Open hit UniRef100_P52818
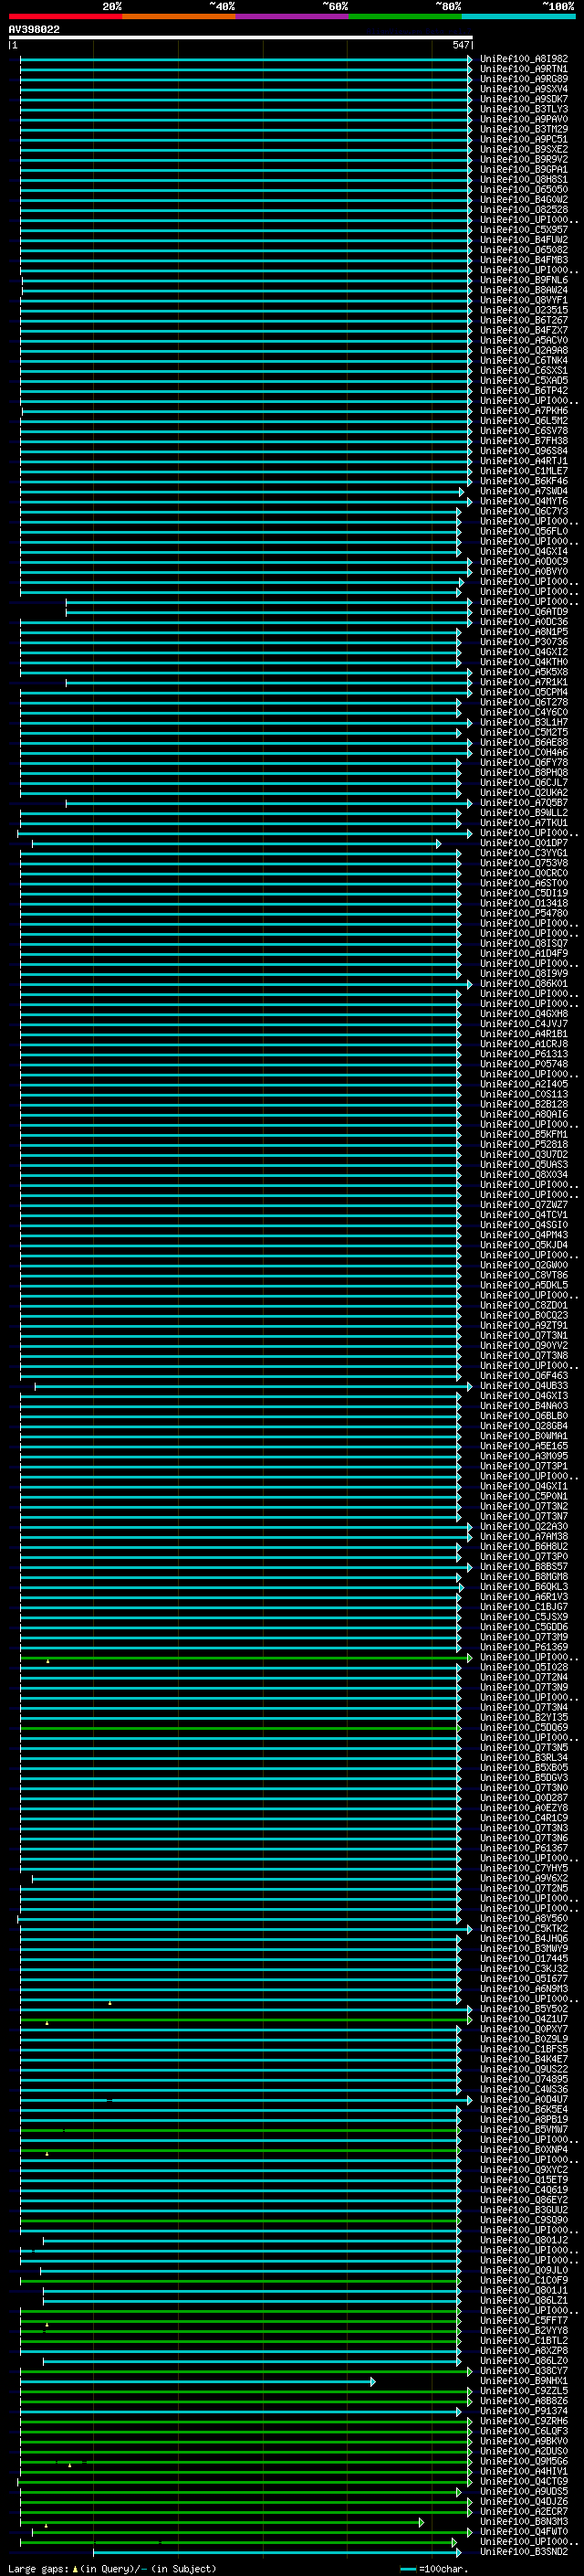Screen dimensions: 584x2576 [524, 1144]
